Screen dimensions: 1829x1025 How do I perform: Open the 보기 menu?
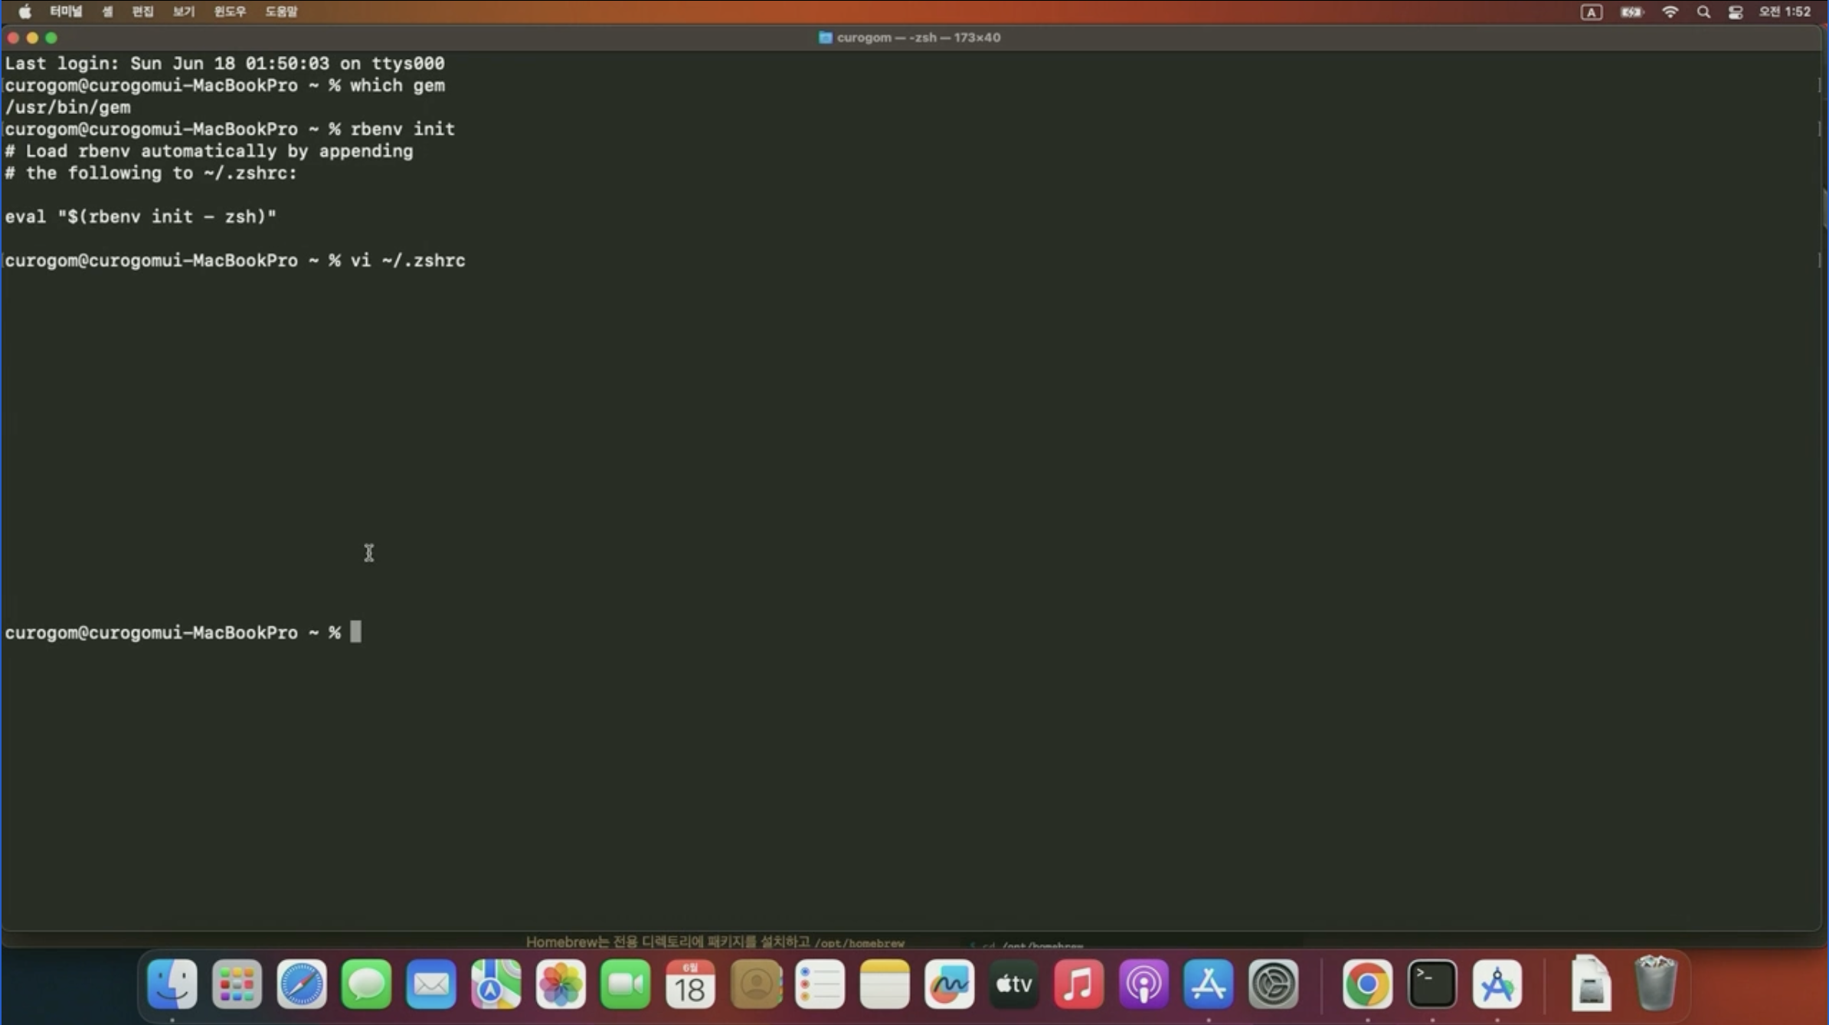[x=183, y=11]
